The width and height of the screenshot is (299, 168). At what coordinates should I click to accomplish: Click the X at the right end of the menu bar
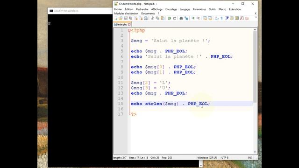(x=256, y=14)
